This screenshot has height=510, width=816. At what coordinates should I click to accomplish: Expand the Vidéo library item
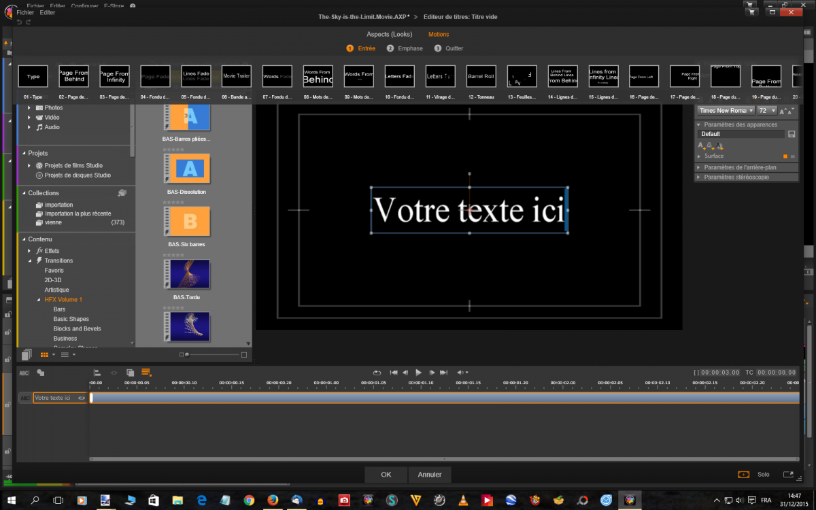[29, 118]
